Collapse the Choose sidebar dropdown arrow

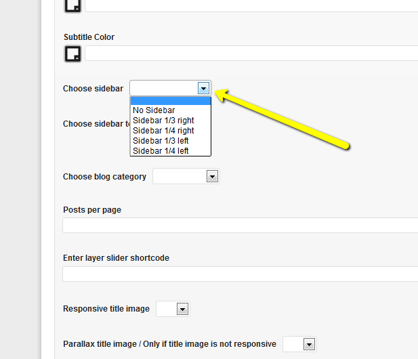click(203, 88)
